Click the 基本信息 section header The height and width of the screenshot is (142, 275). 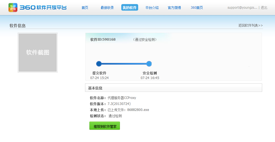pos(174,88)
